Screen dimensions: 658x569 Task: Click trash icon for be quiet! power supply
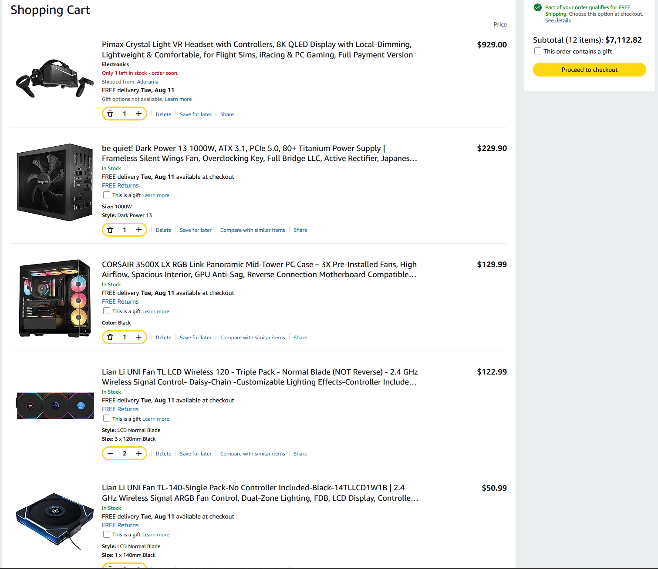(110, 230)
